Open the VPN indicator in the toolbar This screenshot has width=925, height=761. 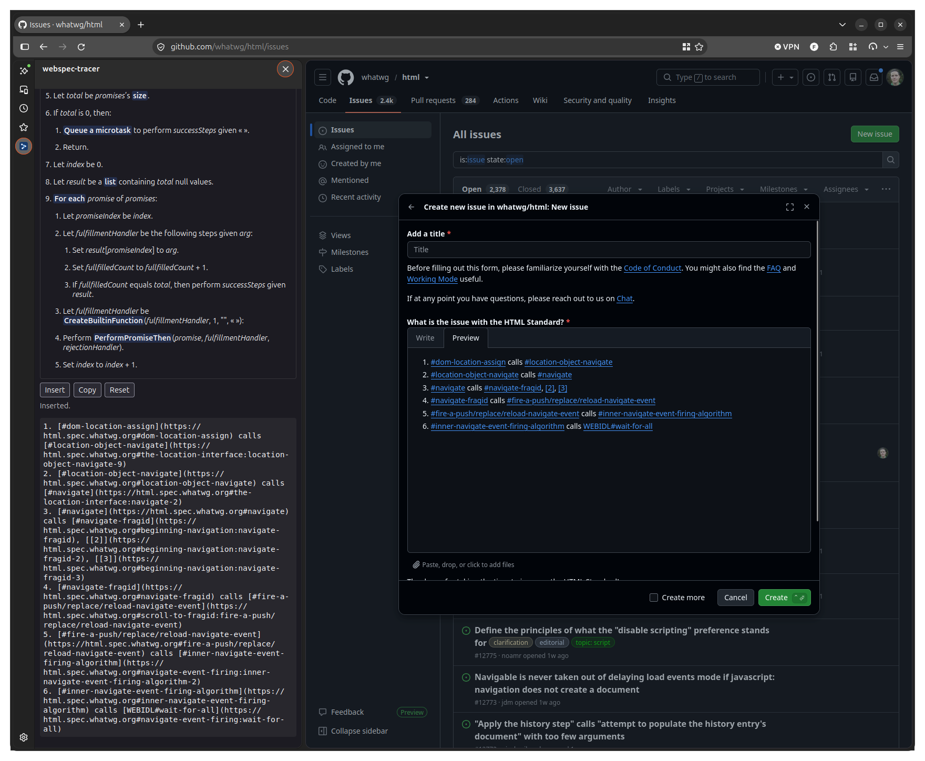[x=787, y=47]
